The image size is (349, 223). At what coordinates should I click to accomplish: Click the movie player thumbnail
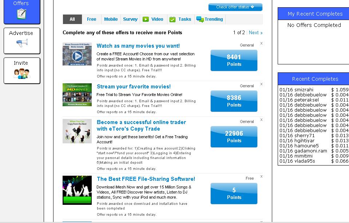click(77, 54)
